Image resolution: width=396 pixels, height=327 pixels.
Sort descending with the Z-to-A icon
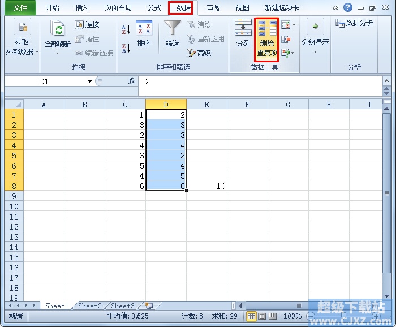pos(126,49)
